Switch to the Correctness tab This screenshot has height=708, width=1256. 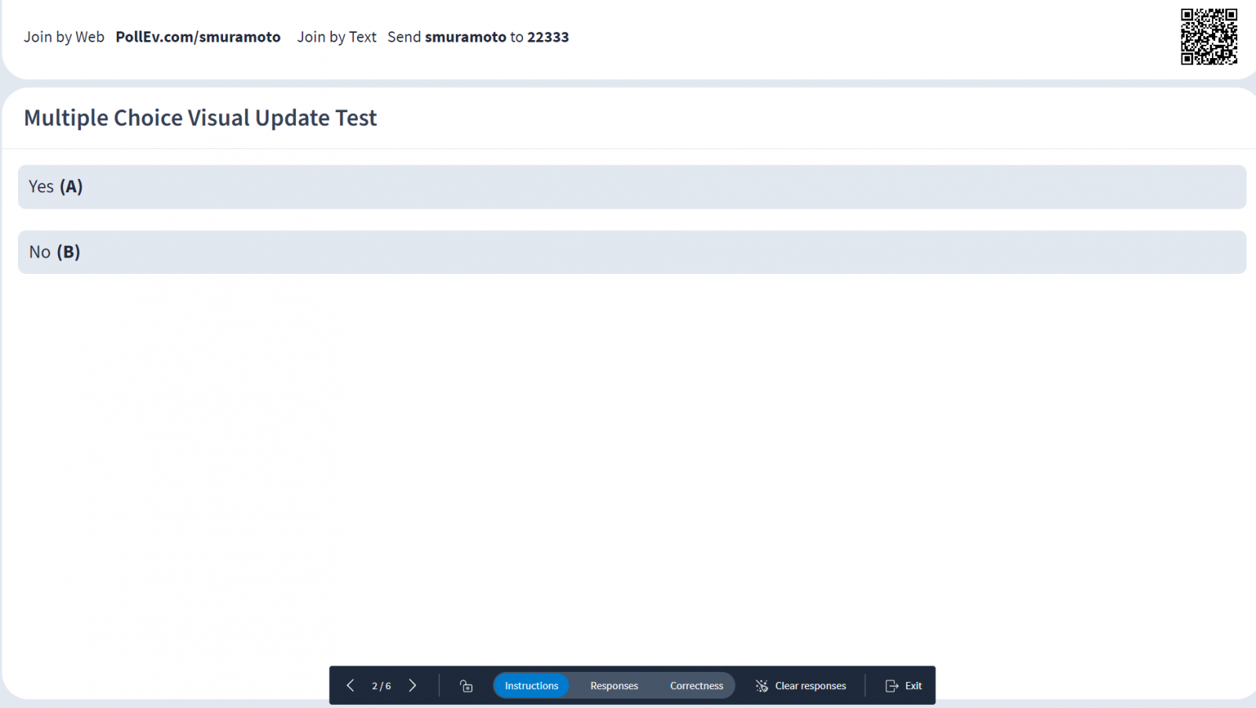click(x=696, y=685)
